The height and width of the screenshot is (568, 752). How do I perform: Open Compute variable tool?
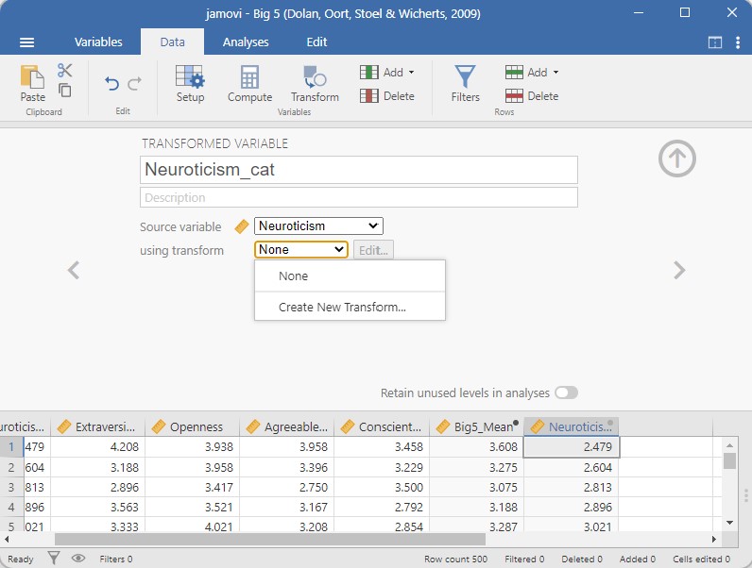[x=249, y=84]
